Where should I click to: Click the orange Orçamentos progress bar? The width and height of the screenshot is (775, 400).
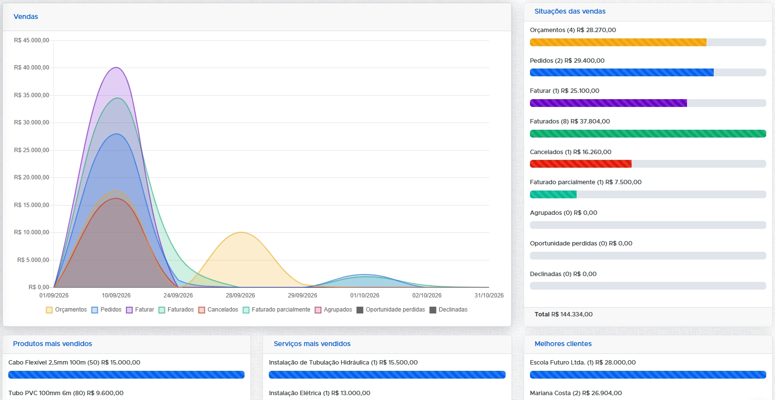[618, 42]
